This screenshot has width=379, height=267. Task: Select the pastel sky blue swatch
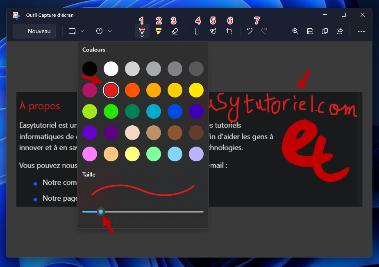tap(175, 154)
